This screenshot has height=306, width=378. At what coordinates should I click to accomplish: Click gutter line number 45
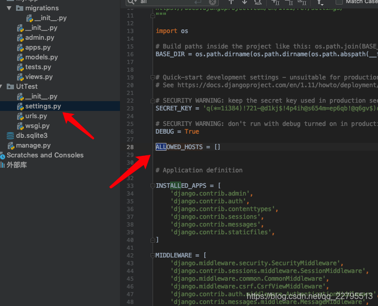(x=130, y=279)
